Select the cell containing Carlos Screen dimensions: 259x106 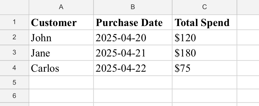pyautogui.click(x=61, y=68)
